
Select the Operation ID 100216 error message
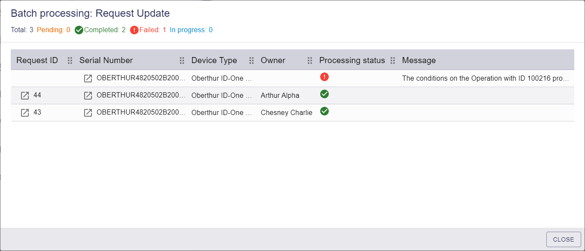coord(486,79)
